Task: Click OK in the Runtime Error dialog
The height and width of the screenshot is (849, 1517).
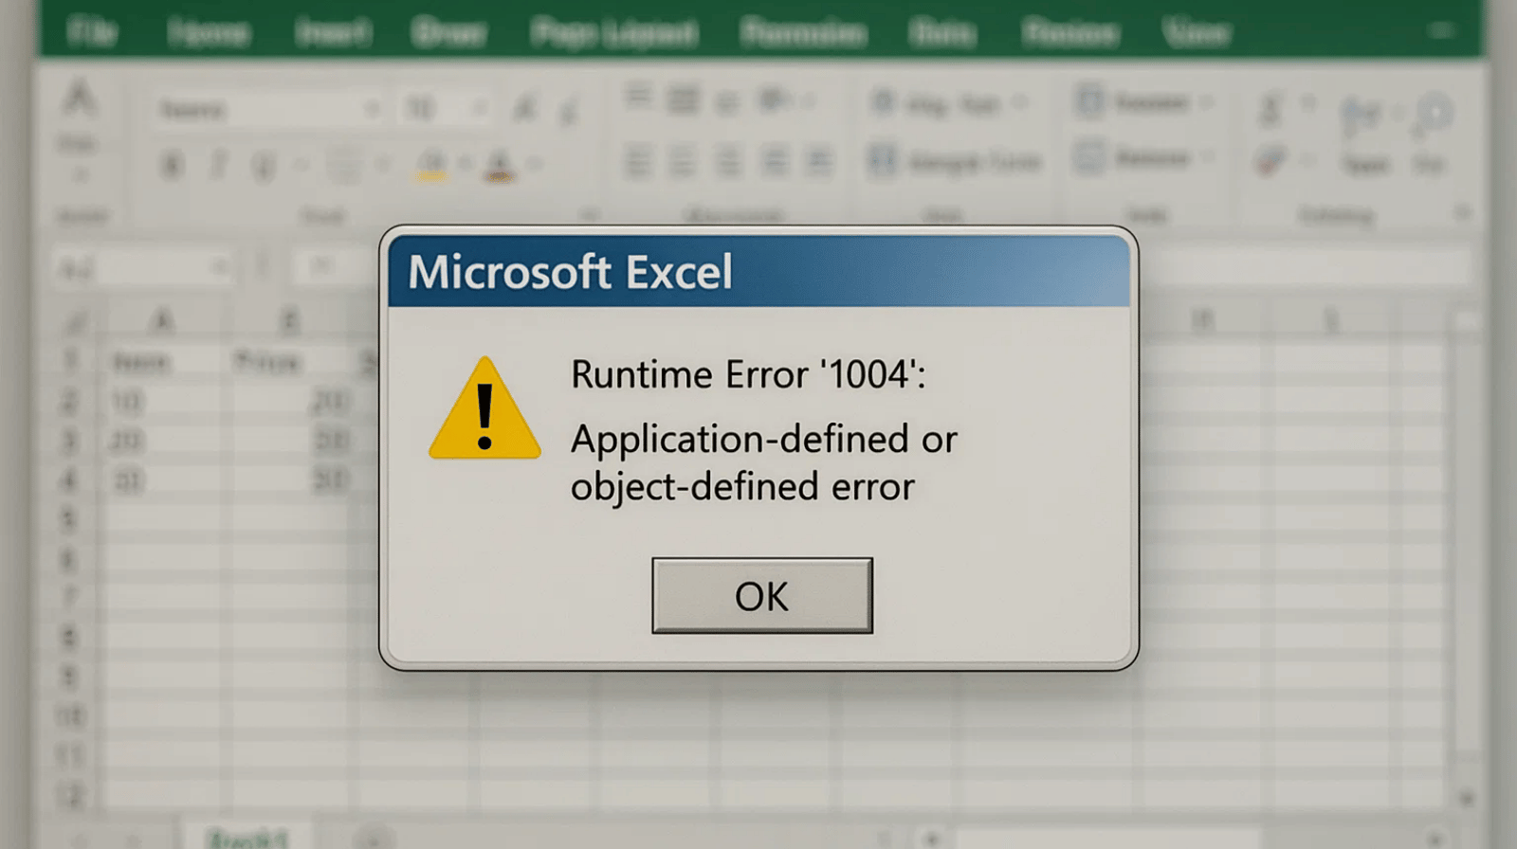Action: pyautogui.click(x=761, y=595)
